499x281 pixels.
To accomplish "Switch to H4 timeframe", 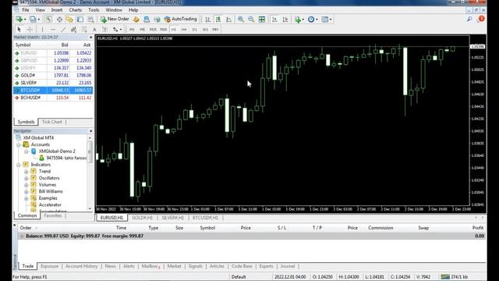I will coord(184,30).
